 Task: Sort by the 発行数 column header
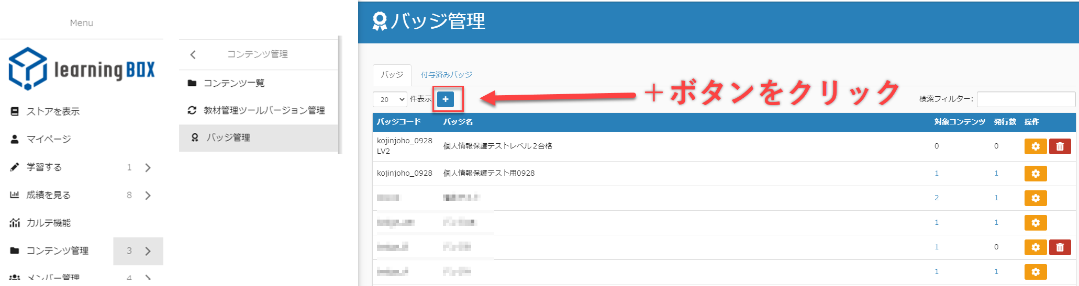[x=1005, y=122]
